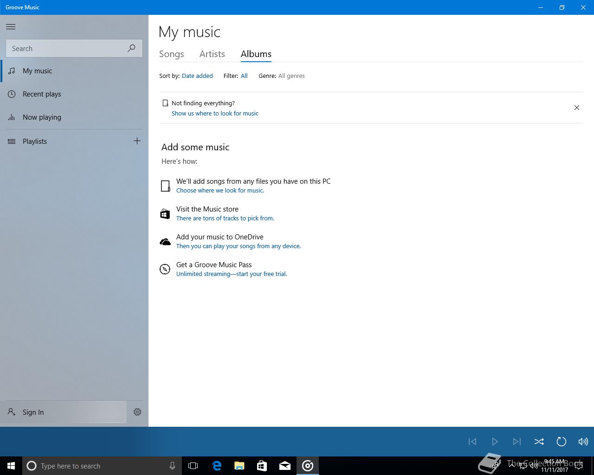
Task: Toggle shuffle mode
Action: tap(539, 442)
